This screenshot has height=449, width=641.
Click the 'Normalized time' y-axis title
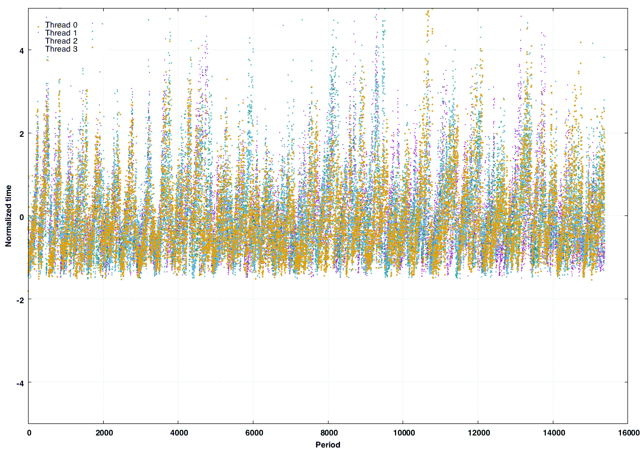pos(9,216)
